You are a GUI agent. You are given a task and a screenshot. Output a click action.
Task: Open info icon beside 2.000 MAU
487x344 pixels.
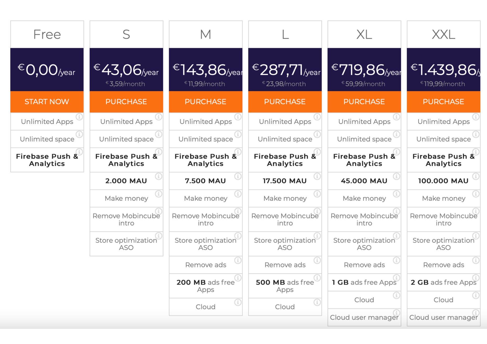click(x=158, y=176)
